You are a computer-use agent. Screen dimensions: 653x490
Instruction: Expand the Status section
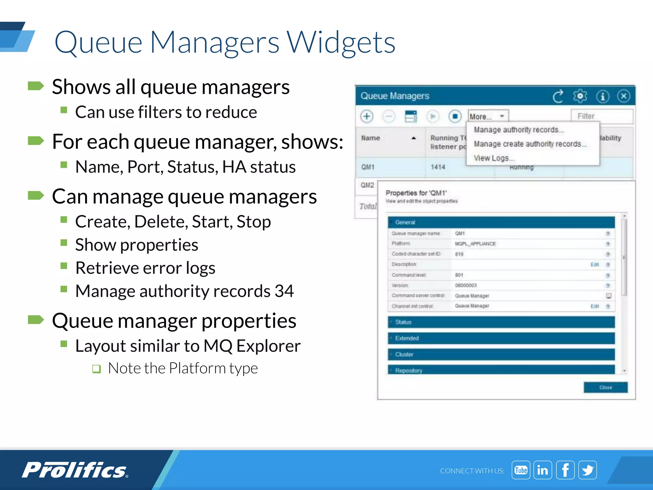coord(501,322)
